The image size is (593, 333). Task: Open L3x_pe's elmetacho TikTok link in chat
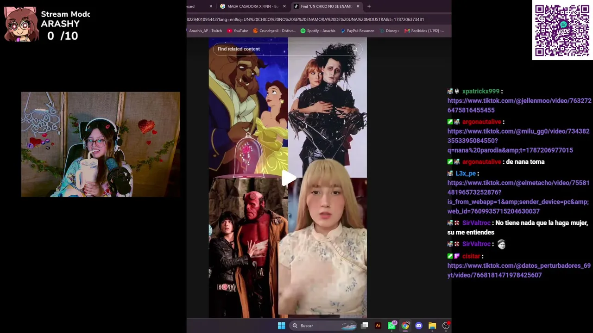518,197
